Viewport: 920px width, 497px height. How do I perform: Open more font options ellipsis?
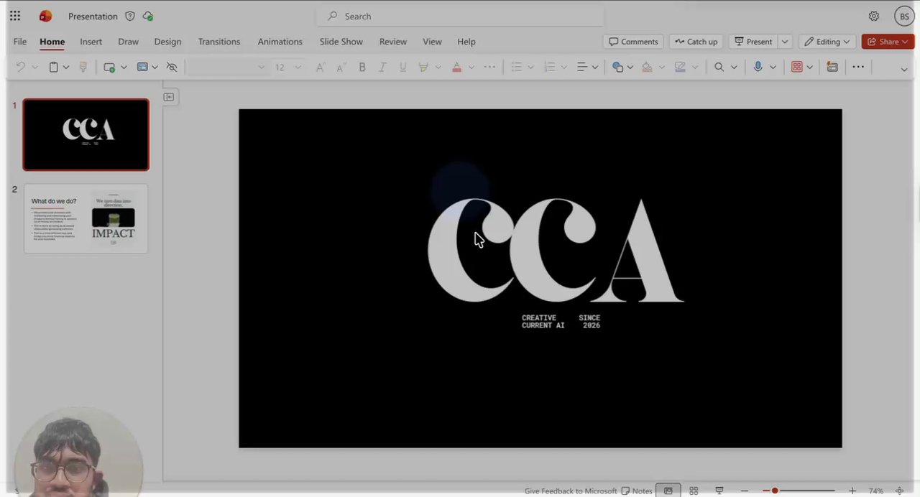pos(489,67)
